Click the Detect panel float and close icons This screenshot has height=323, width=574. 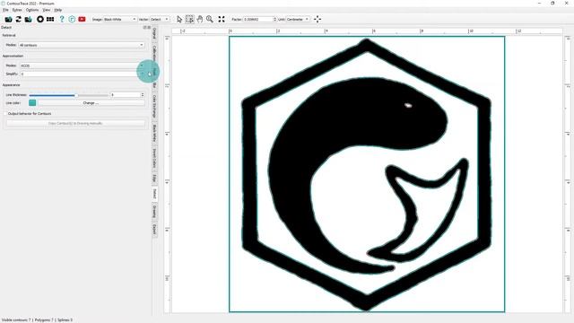(147, 28)
